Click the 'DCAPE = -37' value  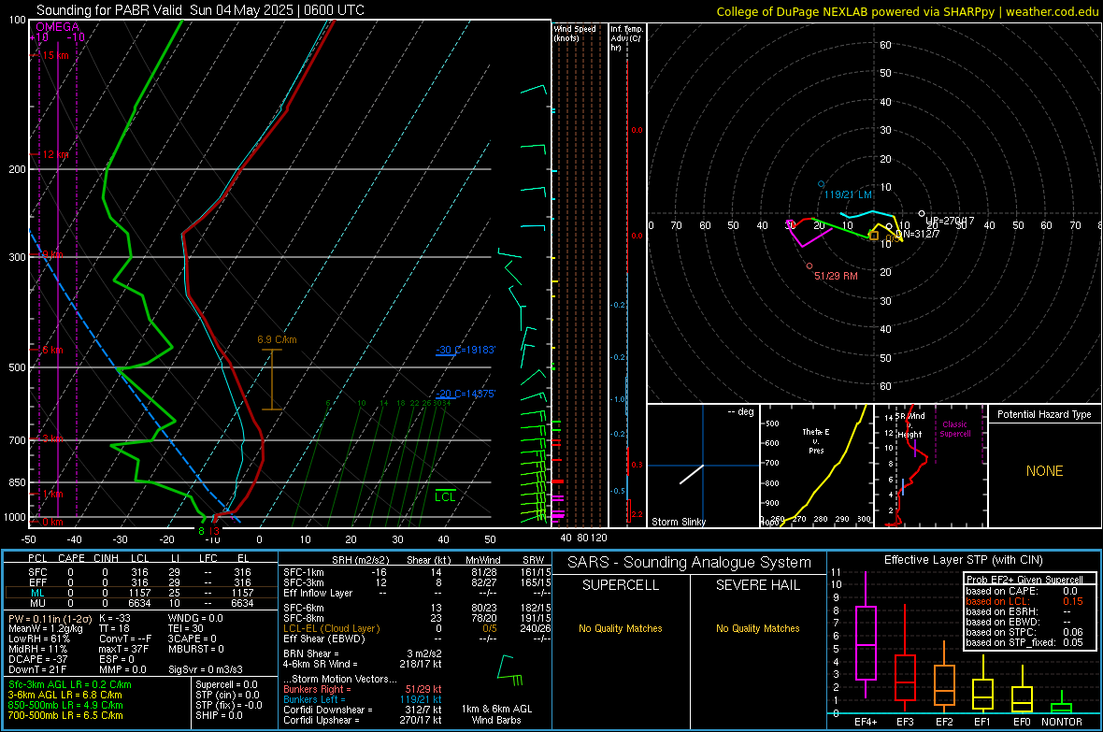pyautogui.click(x=38, y=659)
